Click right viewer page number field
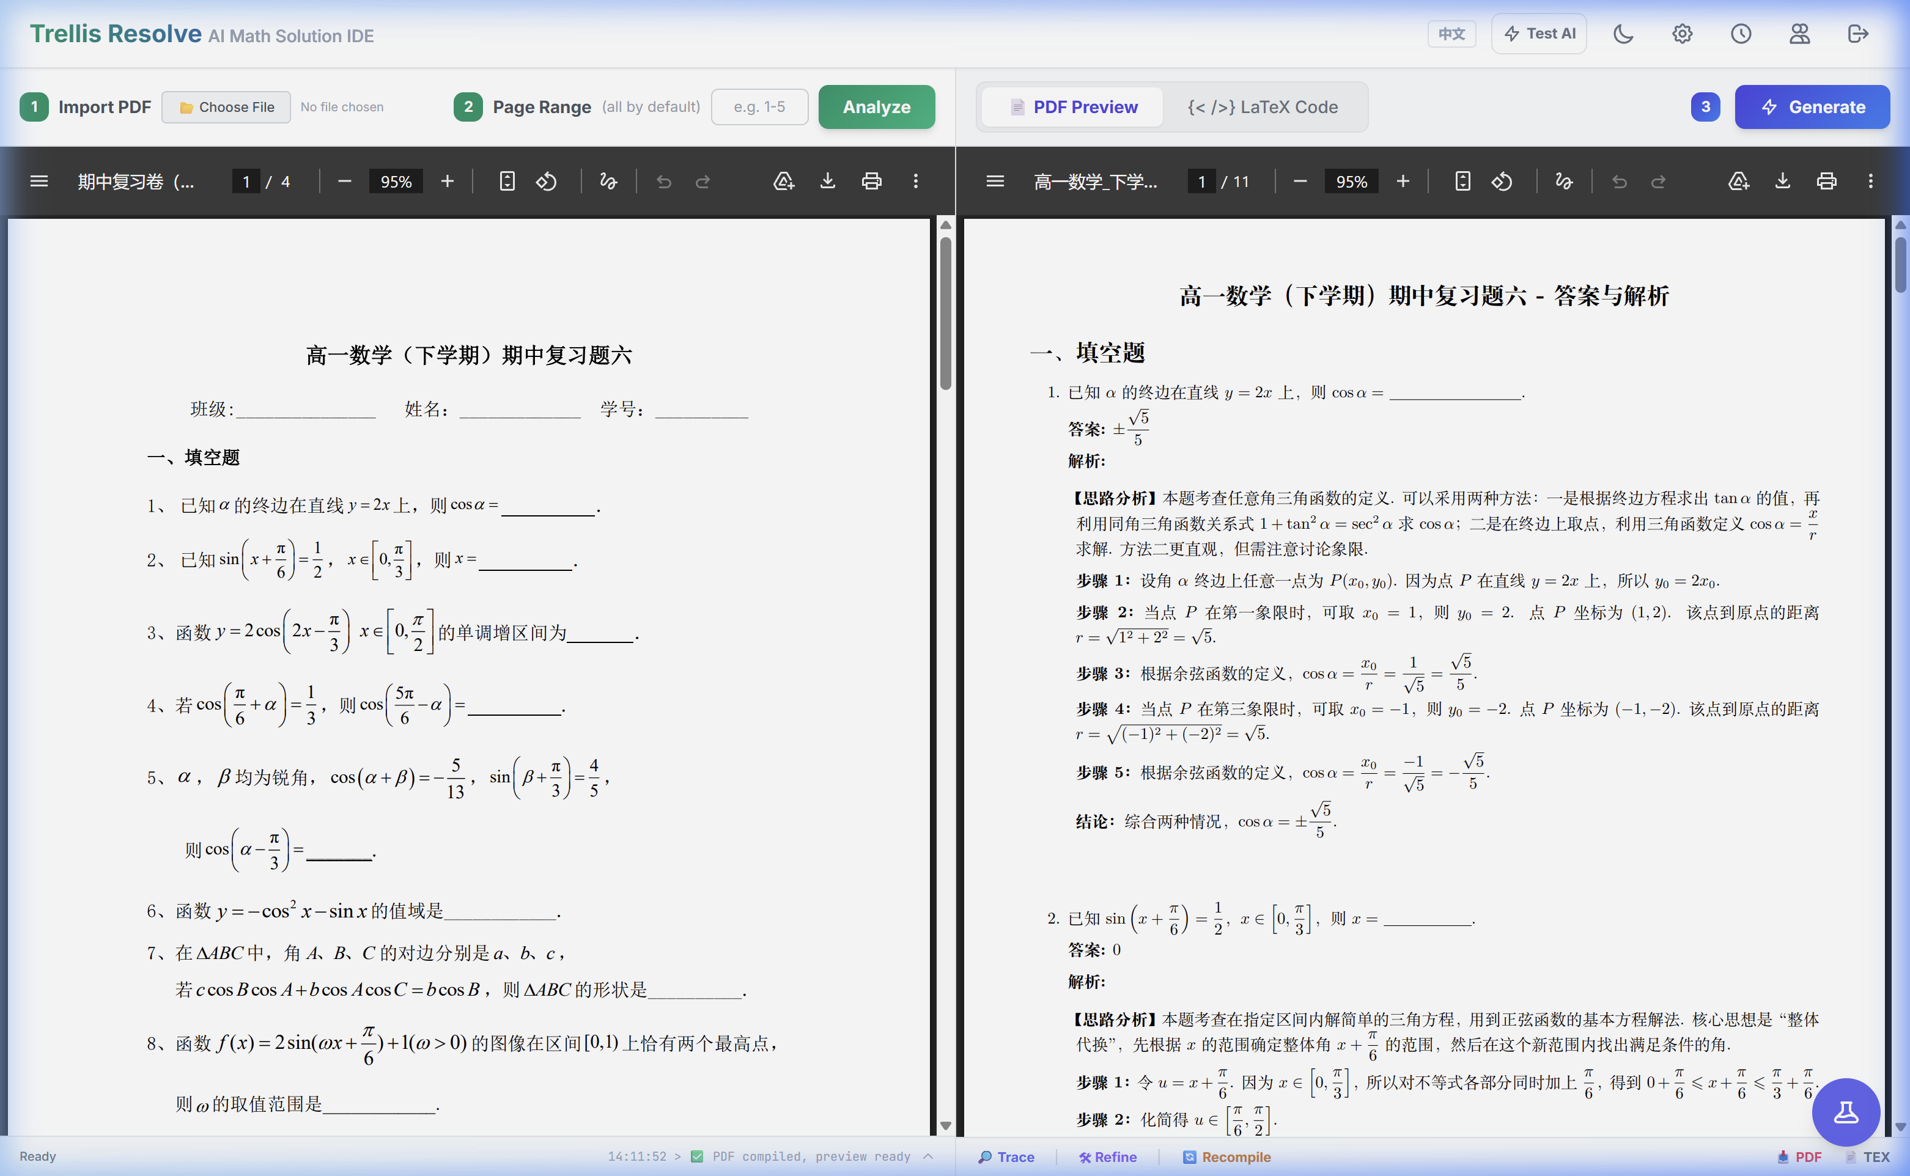This screenshot has height=1176, width=1910. pyautogui.click(x=1201, y=182)
